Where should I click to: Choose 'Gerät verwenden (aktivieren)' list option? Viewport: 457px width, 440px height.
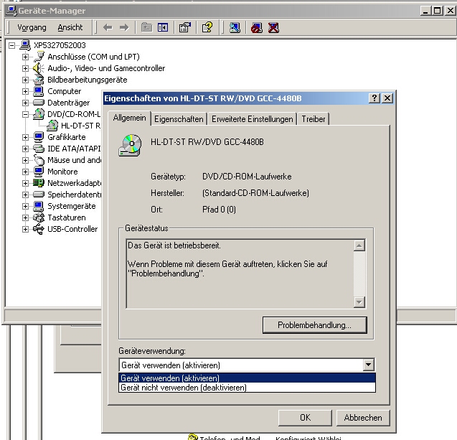click(x=247, y=378)
